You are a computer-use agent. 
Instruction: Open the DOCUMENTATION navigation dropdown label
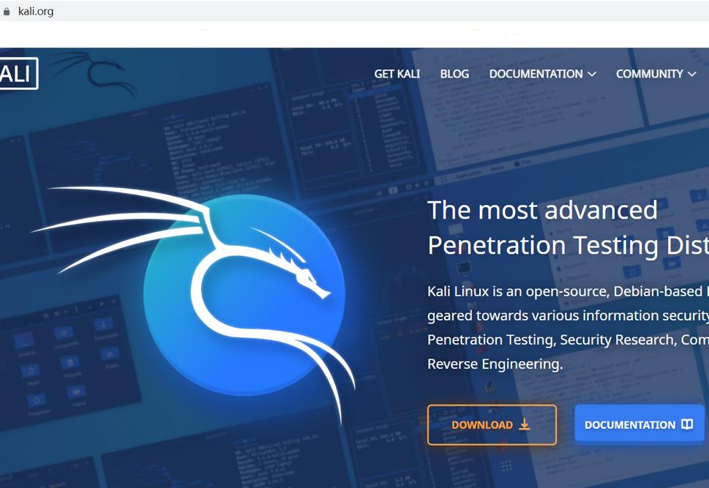coord(536,74)
